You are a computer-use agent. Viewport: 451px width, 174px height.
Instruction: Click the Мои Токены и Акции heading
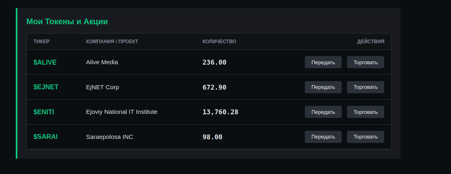(67, 21)
